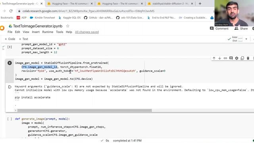The image size is (254, 143).
Task: Open End to End NLP bookmark
Action: click(162, 17)
